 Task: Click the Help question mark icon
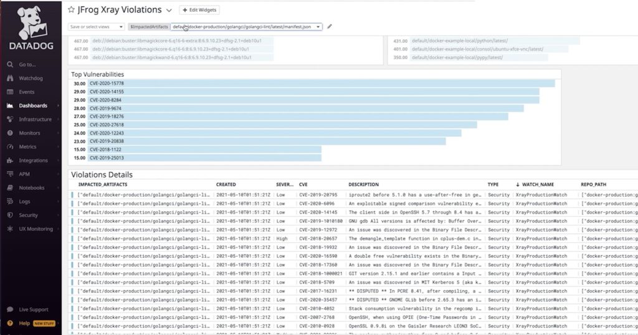10,323
